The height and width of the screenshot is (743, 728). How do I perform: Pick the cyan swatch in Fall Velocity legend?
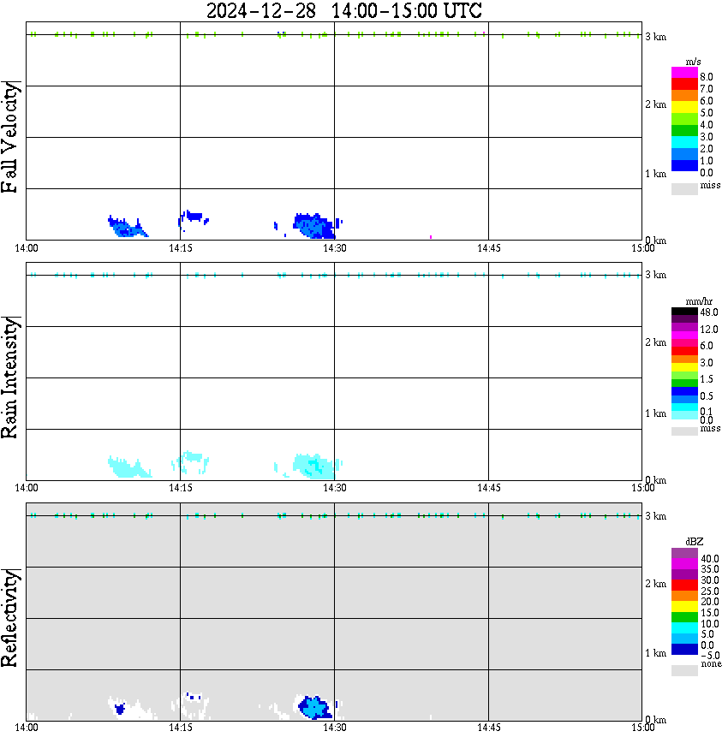(684, 142)
